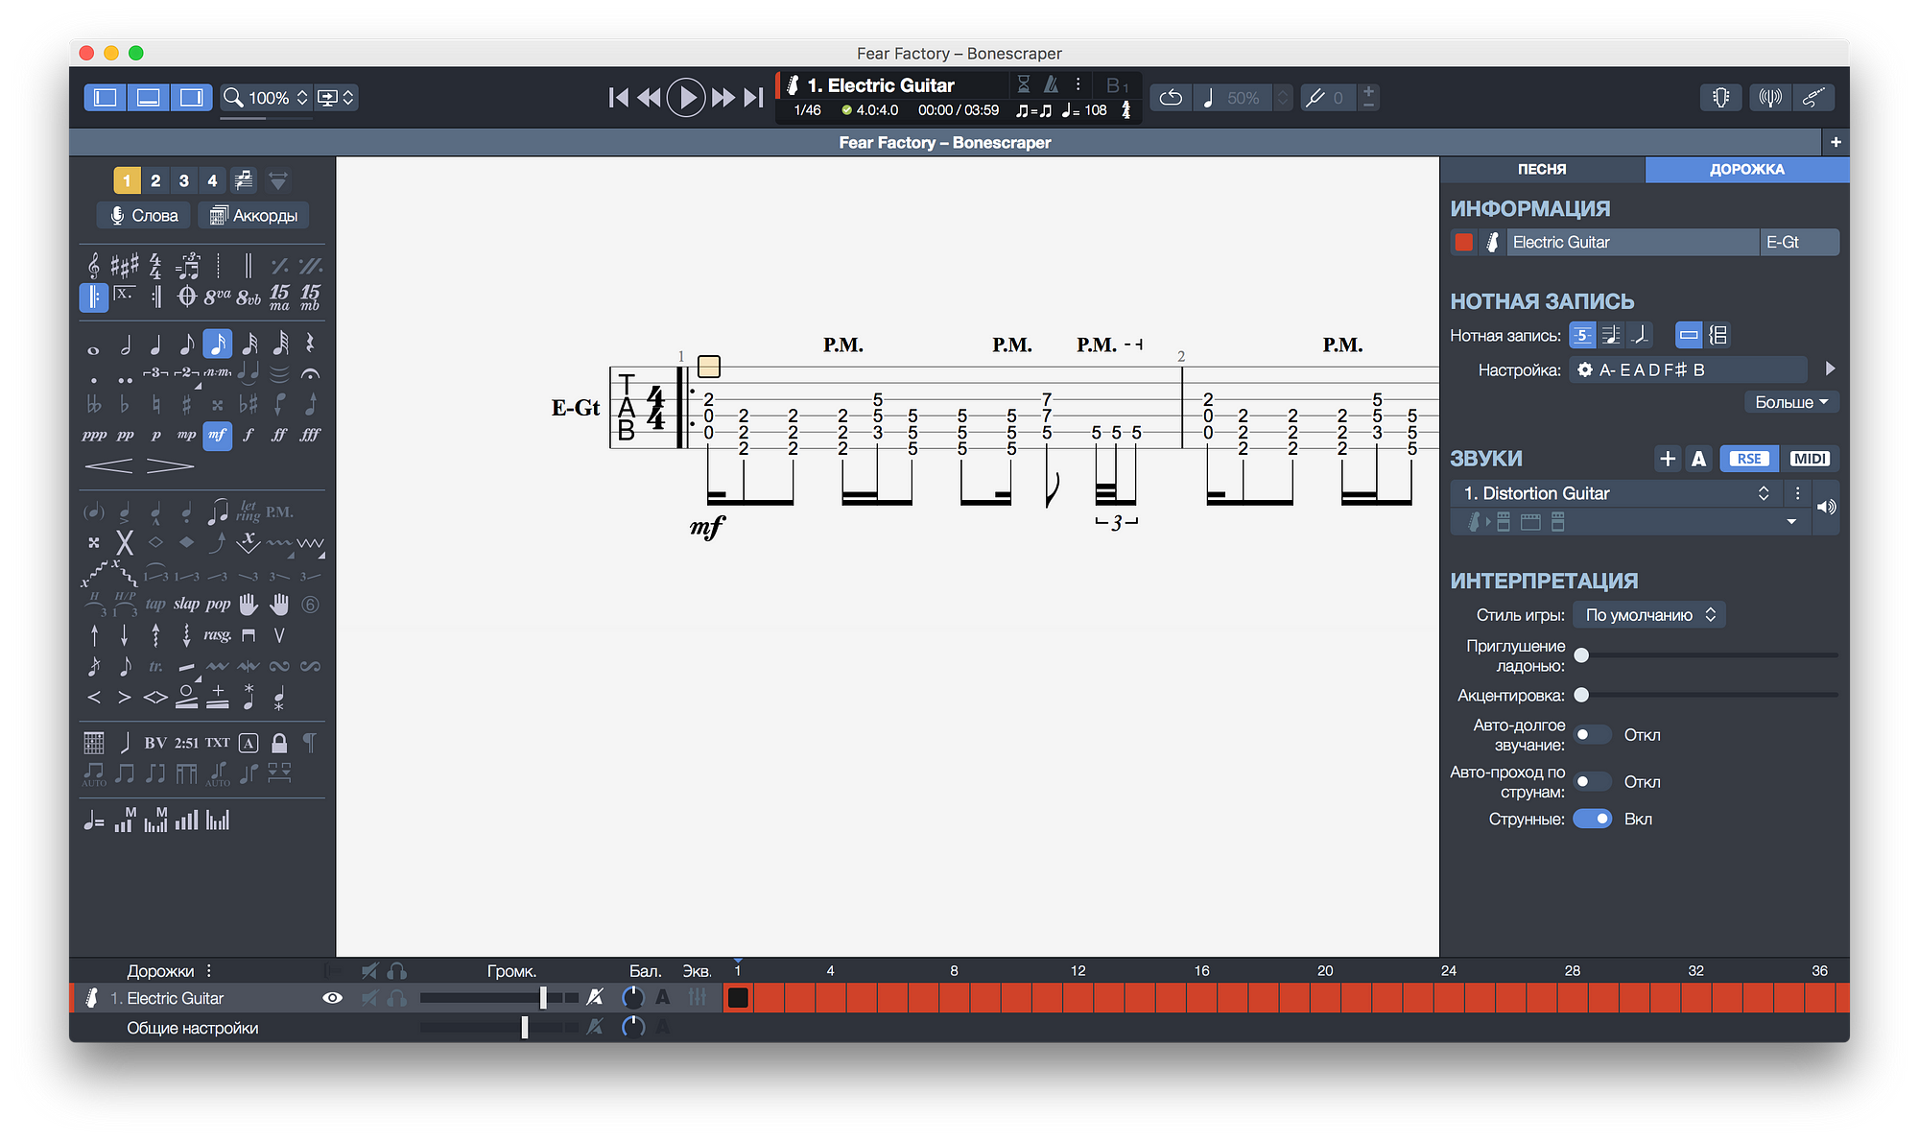Open chord diagram grid tool

(x=94, y=743)
